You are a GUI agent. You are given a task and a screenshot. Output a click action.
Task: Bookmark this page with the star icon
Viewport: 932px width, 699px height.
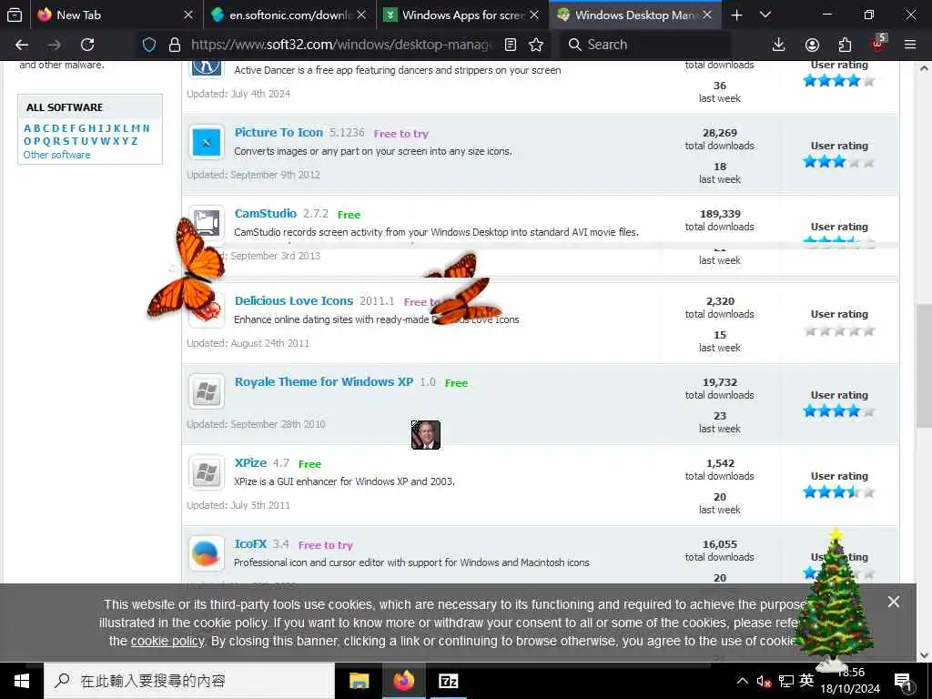tap(536, 45)
